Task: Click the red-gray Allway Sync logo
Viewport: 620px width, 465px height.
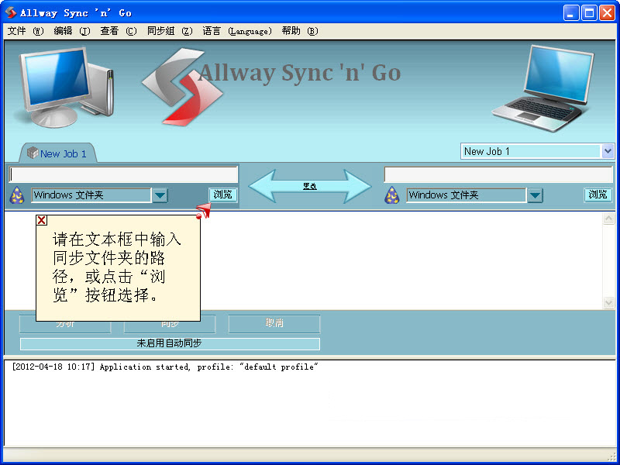Action: [181, 86]
